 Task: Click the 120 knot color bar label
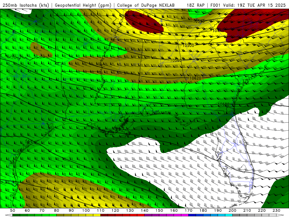click(115, 210)
